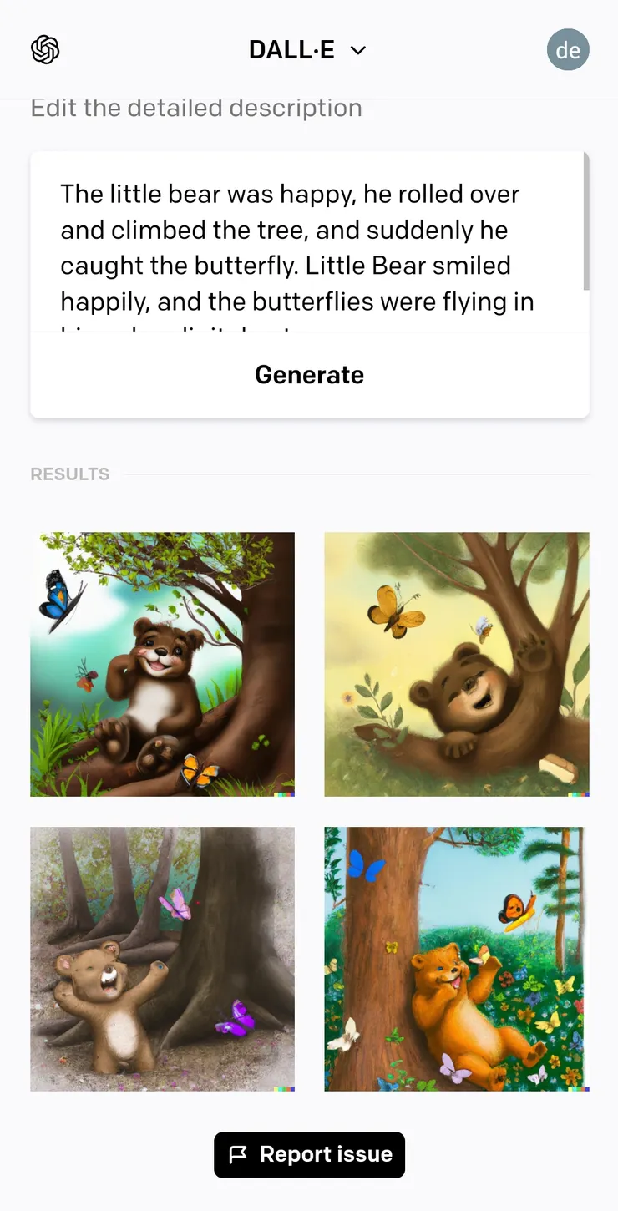This screenshot has width=618, height=1211.
Task: Click the color-bar watermark on the yellow-sky bear image
Action: pyautogui.click(x=579, y=793)
